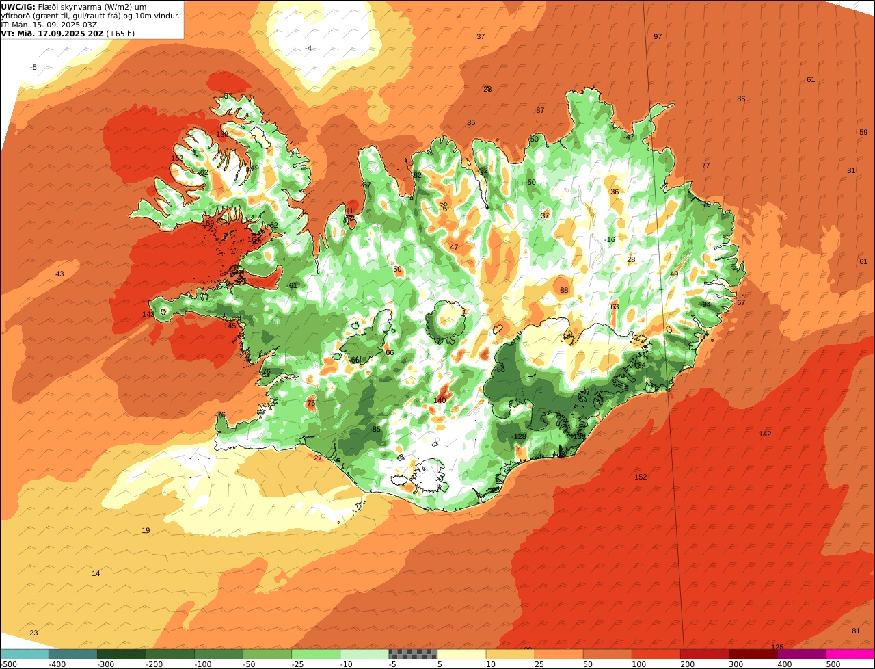Click the flux value '14' in the southwest ocean
This screenshot has height=669, width=875.
(x=96, y=574)
